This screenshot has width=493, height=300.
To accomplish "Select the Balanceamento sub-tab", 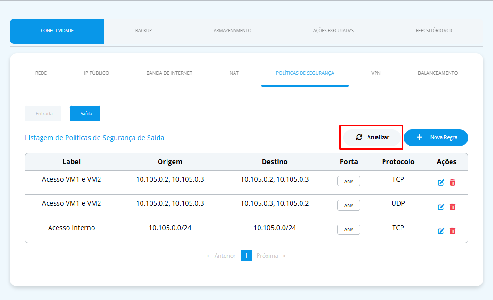I will [x=438, y=73].
